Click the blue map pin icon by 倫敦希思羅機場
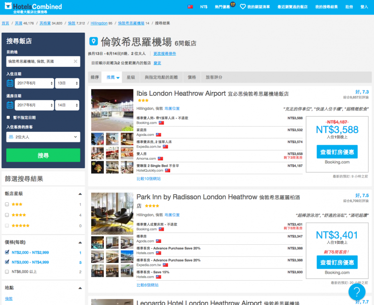Viewport: 374px width, 305px height. [93, 41]
